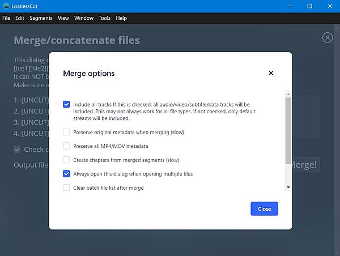Click the options list scrollbar down arrow
This screenshot has width=340, height=256.
[288, 187]
